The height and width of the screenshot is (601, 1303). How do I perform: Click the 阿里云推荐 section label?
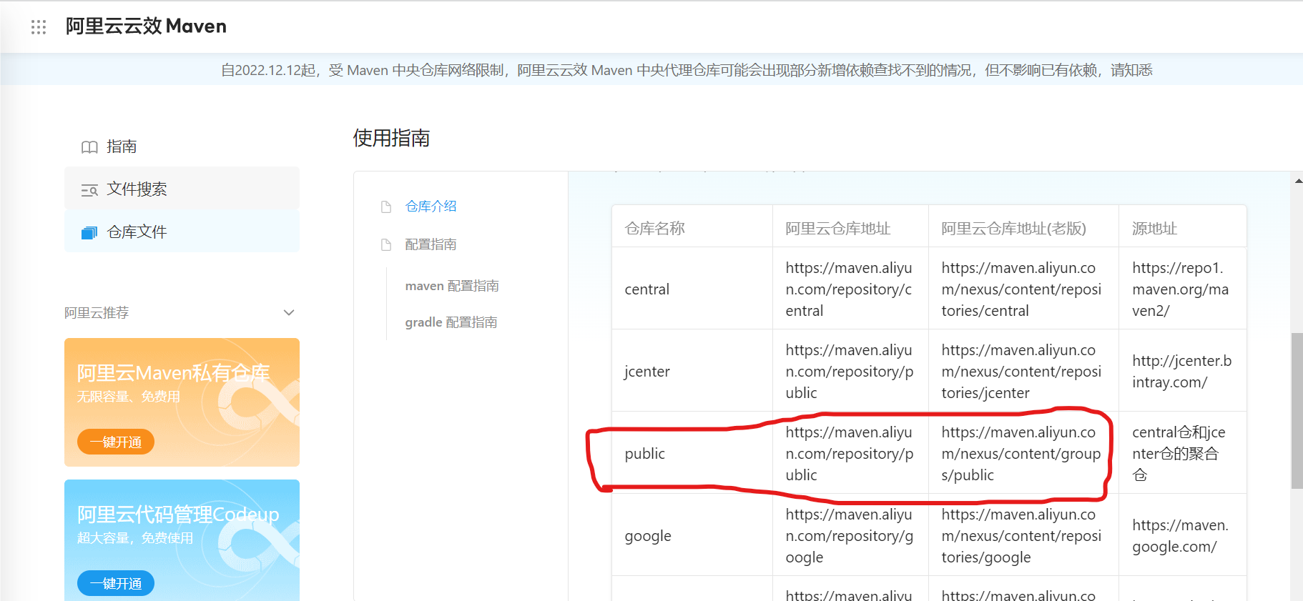[97, 312]
